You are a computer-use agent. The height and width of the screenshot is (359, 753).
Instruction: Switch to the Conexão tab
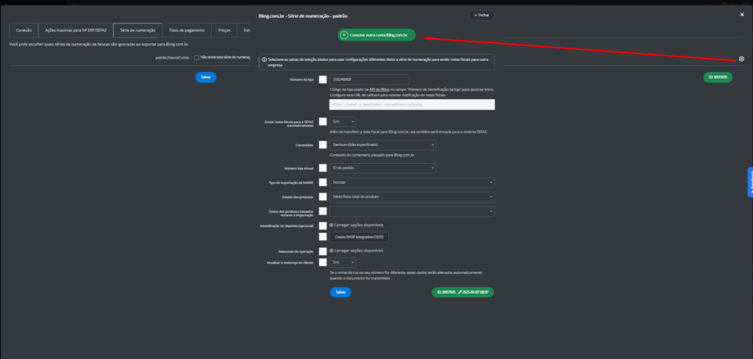point(24,30)
